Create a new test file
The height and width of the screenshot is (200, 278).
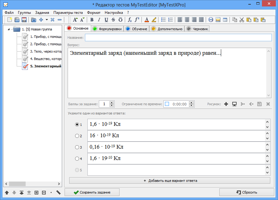10,20
